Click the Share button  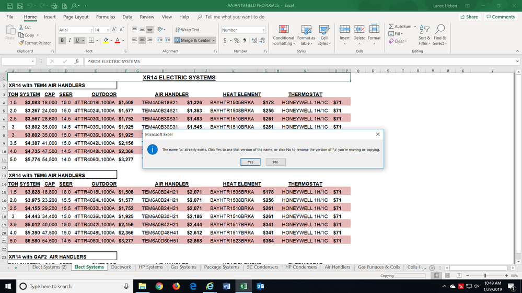click(469, 17)
